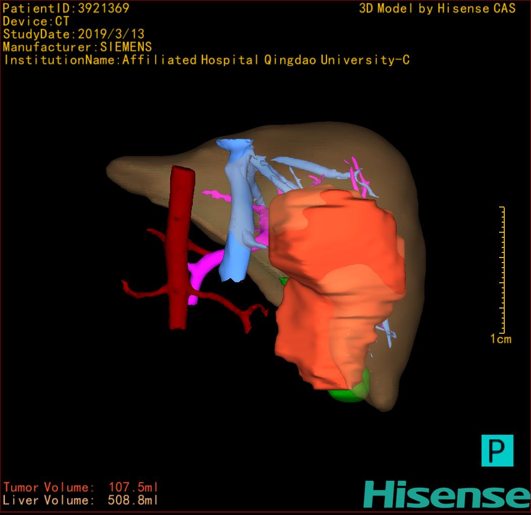Viewport: 531px width, 515px height.
Task: Click the StudyDate 2019/3/13 label
Action: pos(74,34)
